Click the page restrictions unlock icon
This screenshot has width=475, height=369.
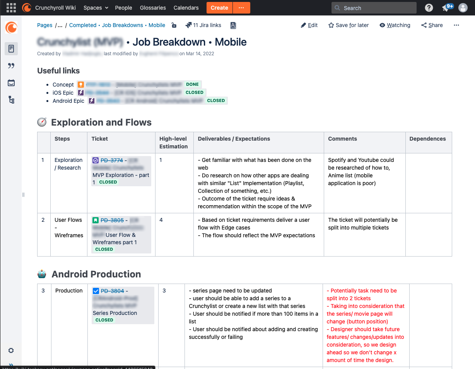point(174,25)
